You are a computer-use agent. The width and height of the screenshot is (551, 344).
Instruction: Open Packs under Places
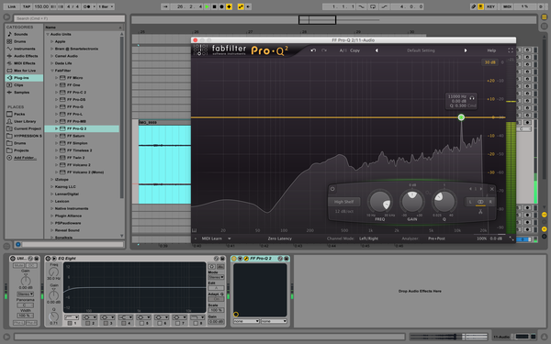tap(19, 114)
